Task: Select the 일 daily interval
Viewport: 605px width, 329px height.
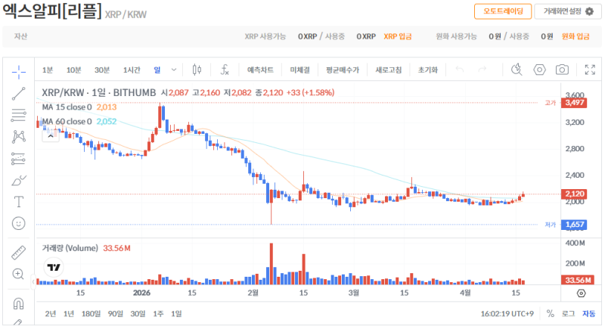Action: pos(157,70)
